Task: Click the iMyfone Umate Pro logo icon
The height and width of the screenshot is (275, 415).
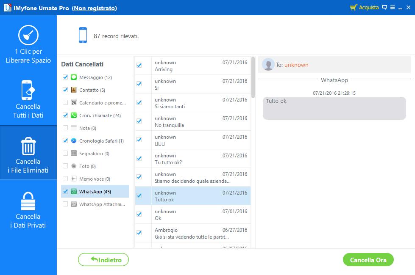Action: pos(8,8)
